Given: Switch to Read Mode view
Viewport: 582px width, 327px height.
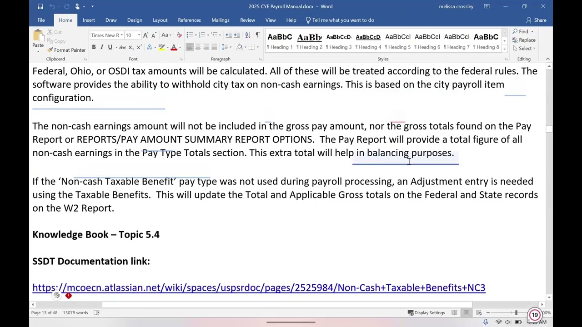Looking at the screenshot, I should [x=454, y=312].
